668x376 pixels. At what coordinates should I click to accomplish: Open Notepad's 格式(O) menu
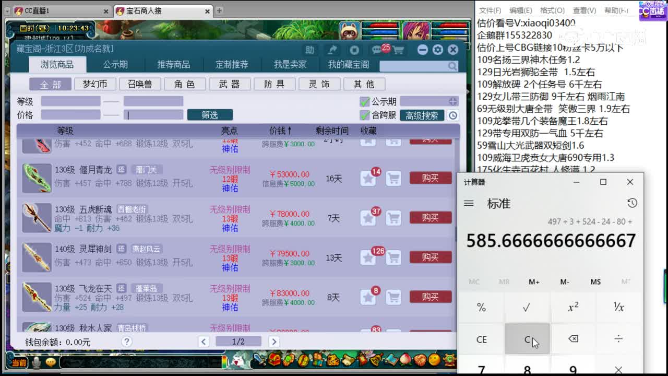click(553, 10)
